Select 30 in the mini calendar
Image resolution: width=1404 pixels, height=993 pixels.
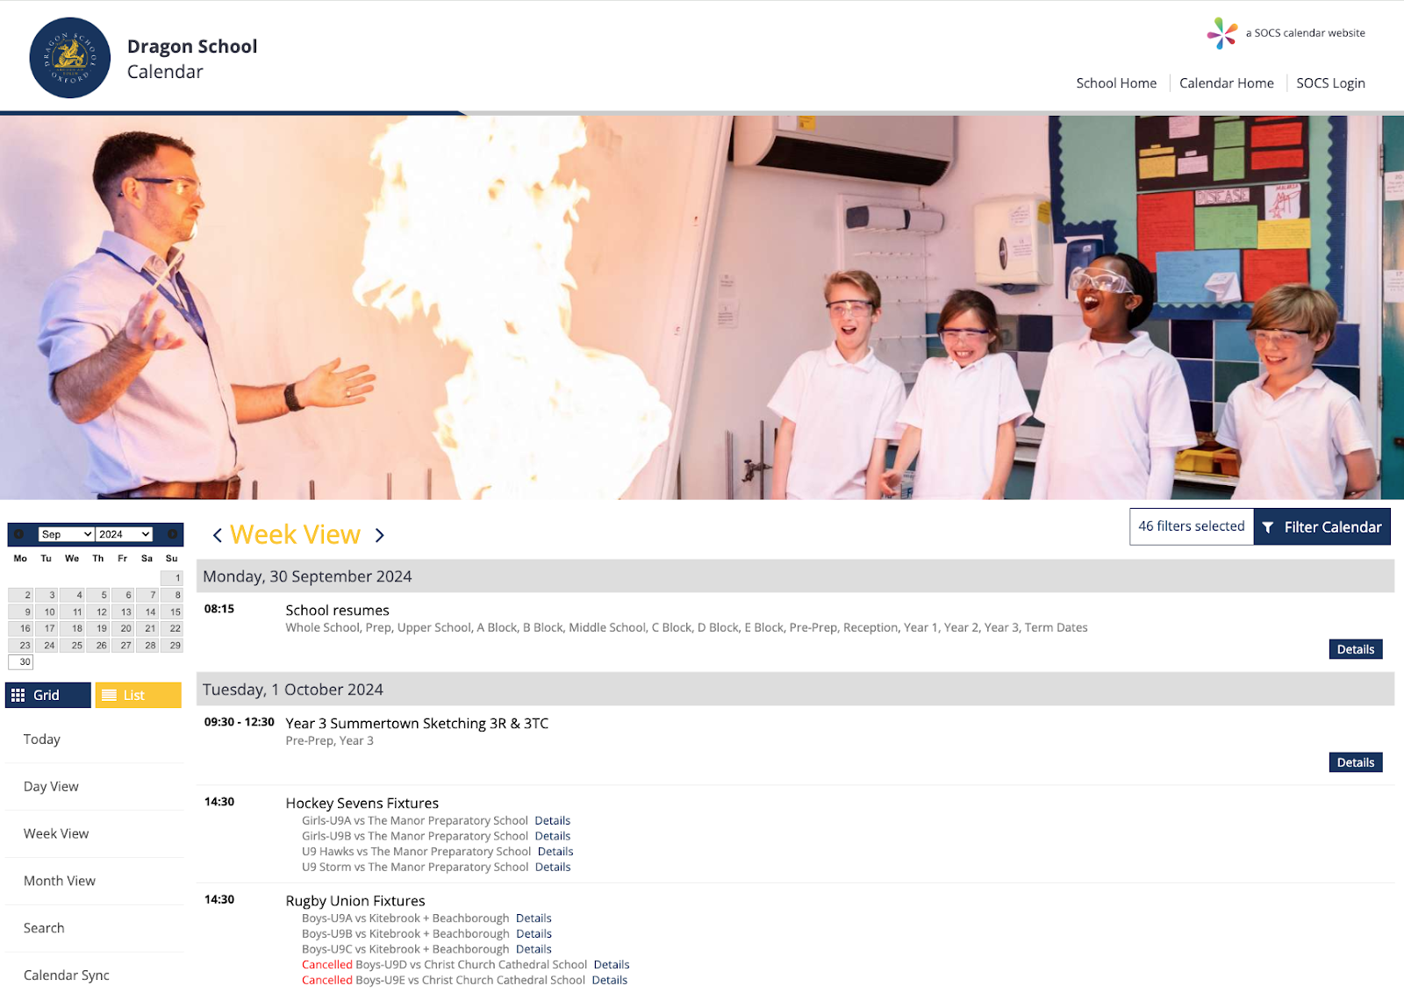25,662
